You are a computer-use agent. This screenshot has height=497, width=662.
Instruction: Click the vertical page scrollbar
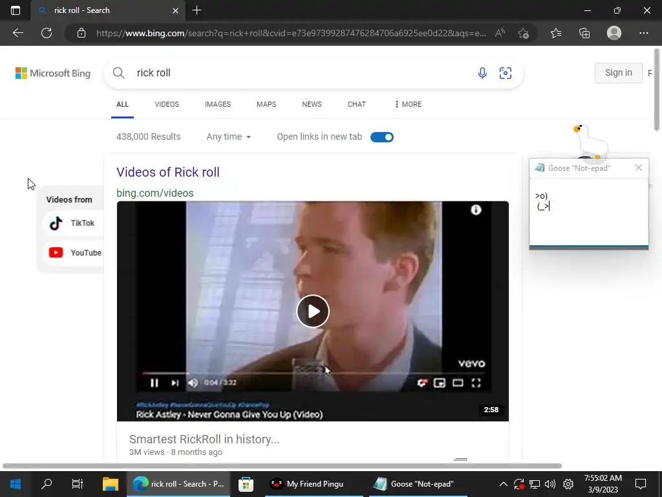pyautogui.click(x=657, y=89)
